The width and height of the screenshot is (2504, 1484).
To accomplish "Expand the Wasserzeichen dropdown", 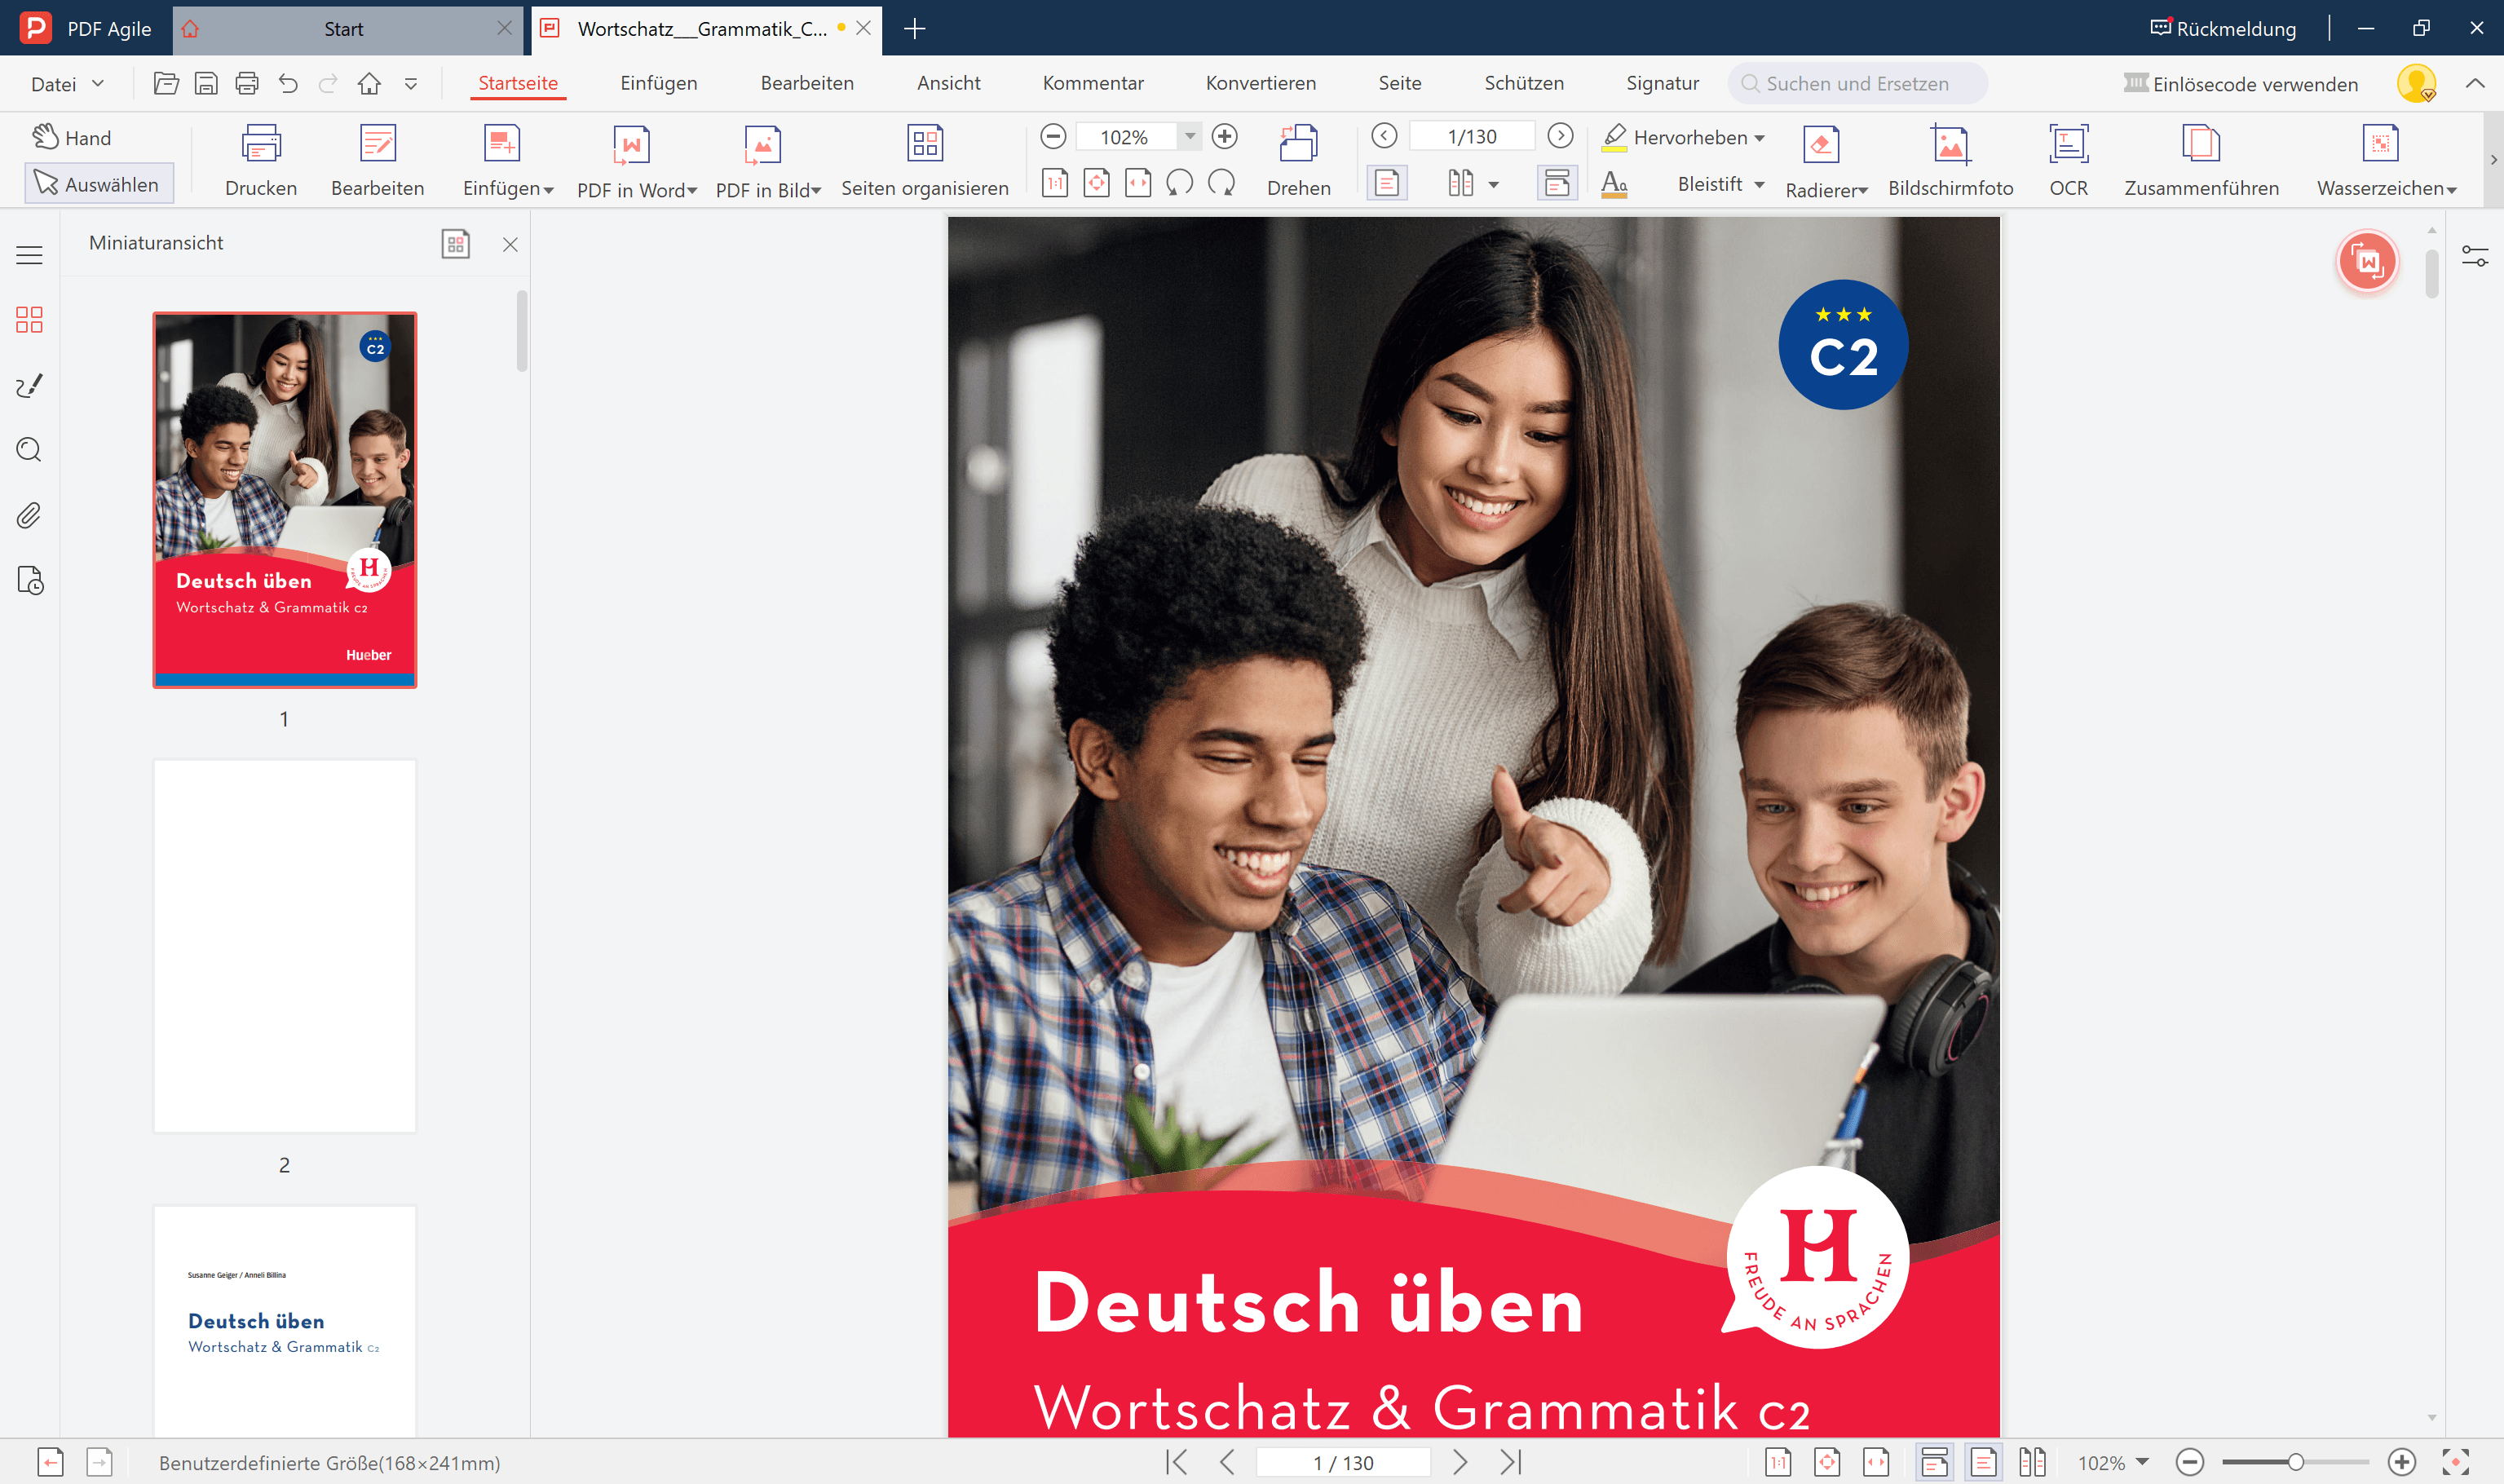I will tap(2451, 190).
